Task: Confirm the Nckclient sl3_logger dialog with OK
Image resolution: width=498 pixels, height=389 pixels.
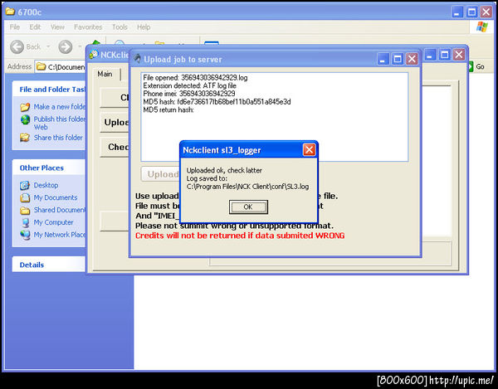Action: tap(248, 207)
